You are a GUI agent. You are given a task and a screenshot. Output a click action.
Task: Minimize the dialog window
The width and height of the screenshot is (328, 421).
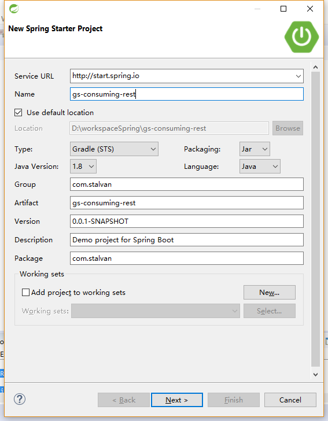257,9
